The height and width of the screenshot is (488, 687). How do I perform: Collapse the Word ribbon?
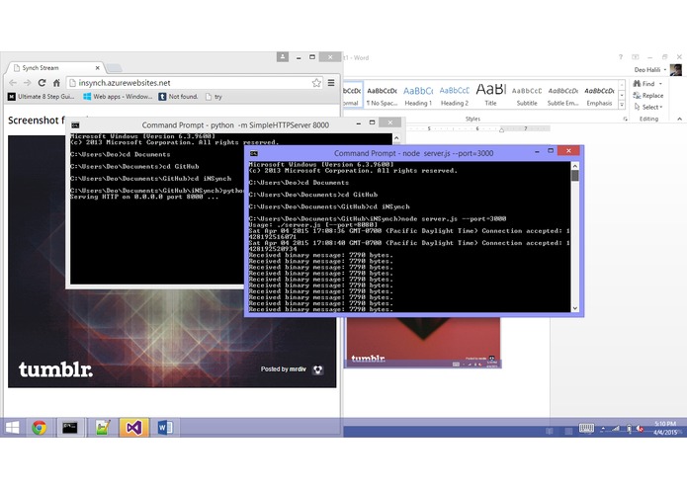point(679,120)
